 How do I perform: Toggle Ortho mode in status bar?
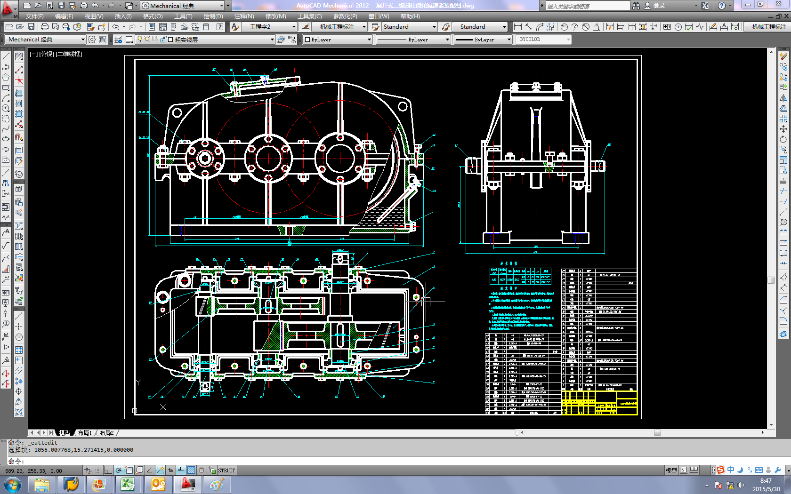(x=108, y=470)
